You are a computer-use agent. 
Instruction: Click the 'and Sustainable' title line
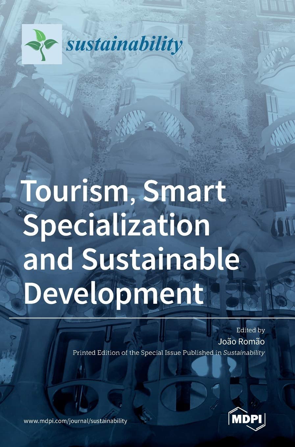coord(131,259)
